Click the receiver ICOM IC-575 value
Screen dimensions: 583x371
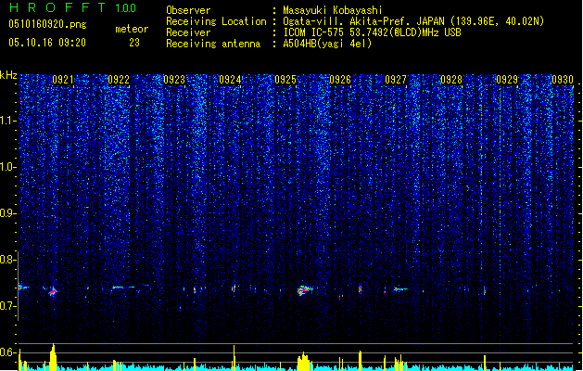(372, 32)
